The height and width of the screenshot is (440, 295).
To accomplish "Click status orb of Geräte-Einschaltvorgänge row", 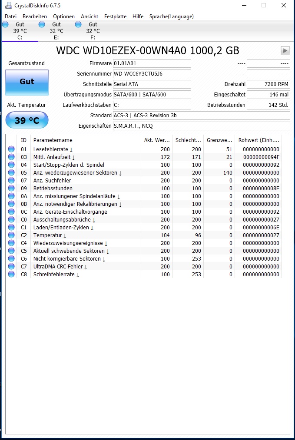I will 11,212.
